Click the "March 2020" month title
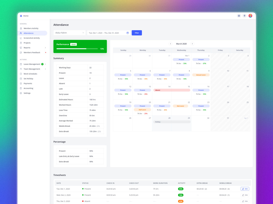The height and width of the screenshot is (204, 273). coord(181,44)
